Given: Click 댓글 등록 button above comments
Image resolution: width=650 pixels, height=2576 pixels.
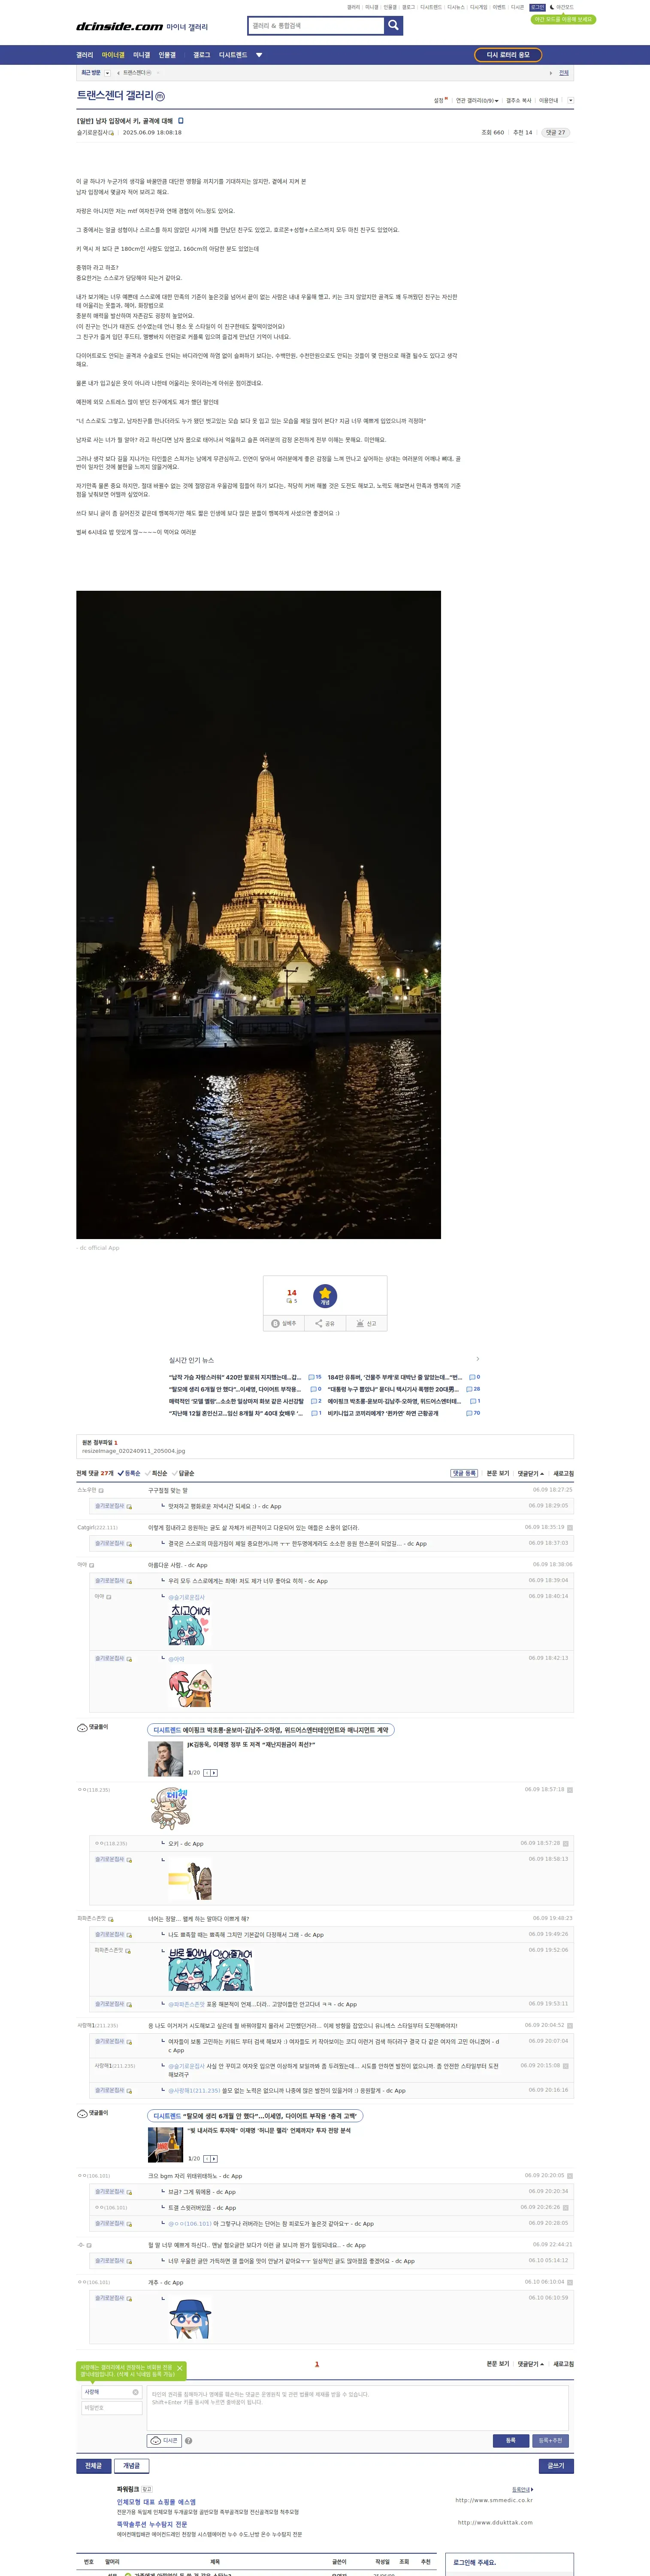Looking at the screenshot, I should point(464,1473).
